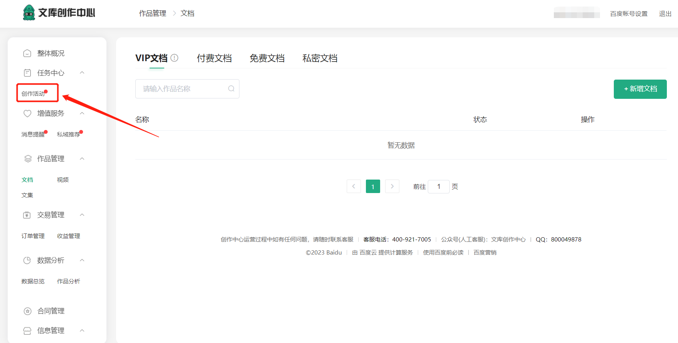Viewport: 678px width, 343px height.
Task: Select 视频 under 作品管理
Action: click(63, 180)
